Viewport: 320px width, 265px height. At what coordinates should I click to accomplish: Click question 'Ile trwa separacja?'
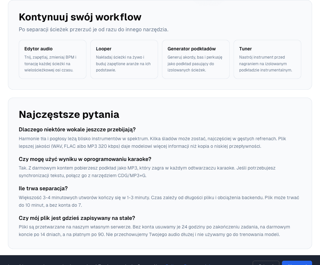43,189
